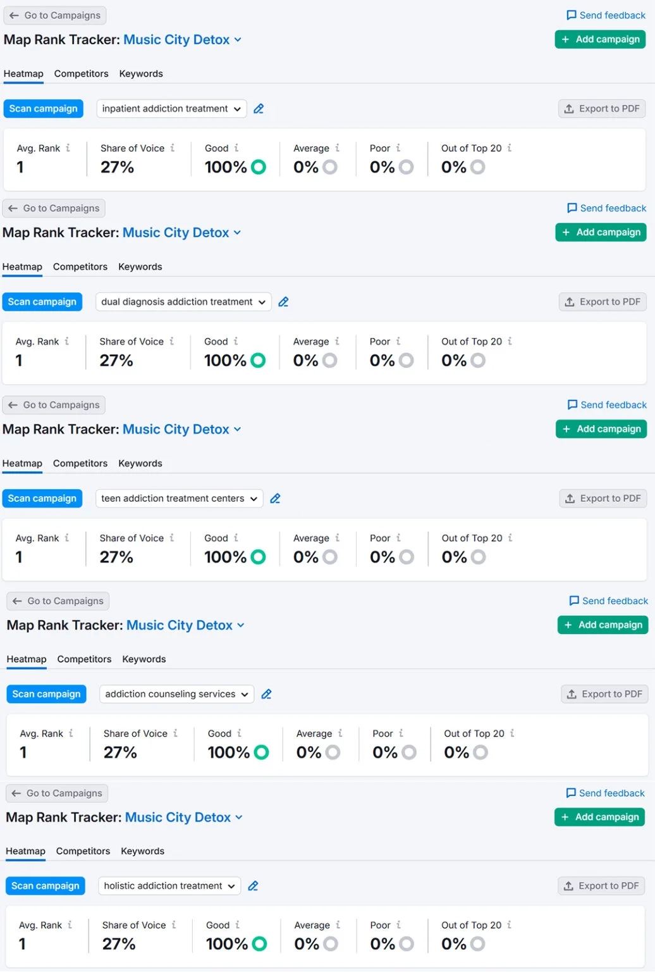Click edit pencil beside "dual diagnosis addiction treatment"

283,302
